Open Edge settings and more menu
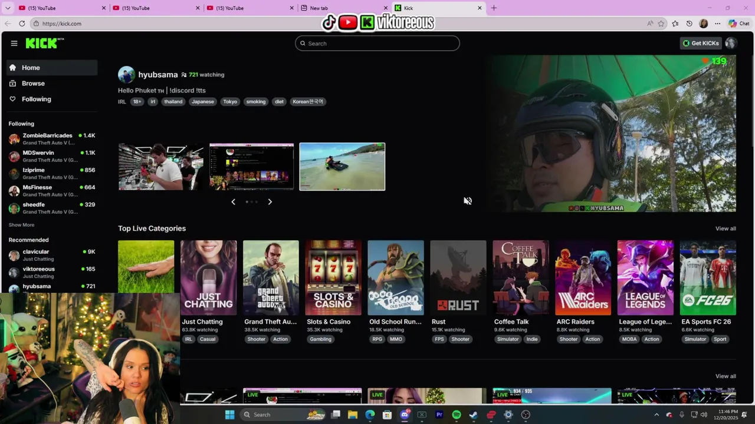Image resolution: width=755 pixels, height=424 pixels. tap(717, 24)
